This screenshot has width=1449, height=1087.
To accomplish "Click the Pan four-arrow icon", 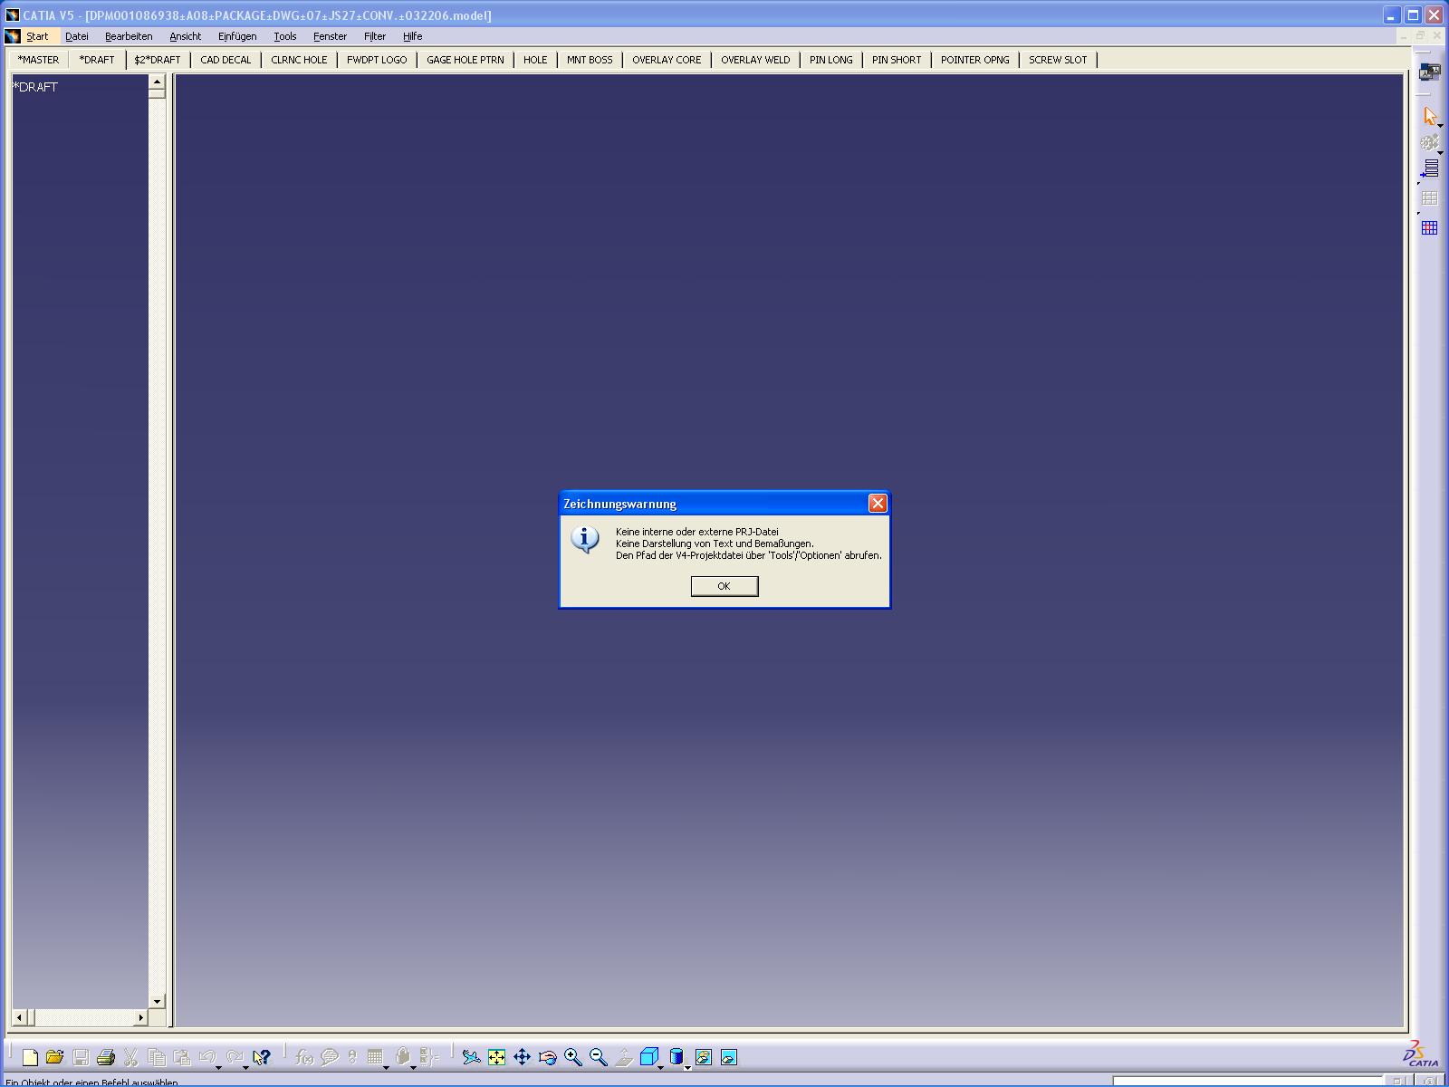I will (522, 1057).
